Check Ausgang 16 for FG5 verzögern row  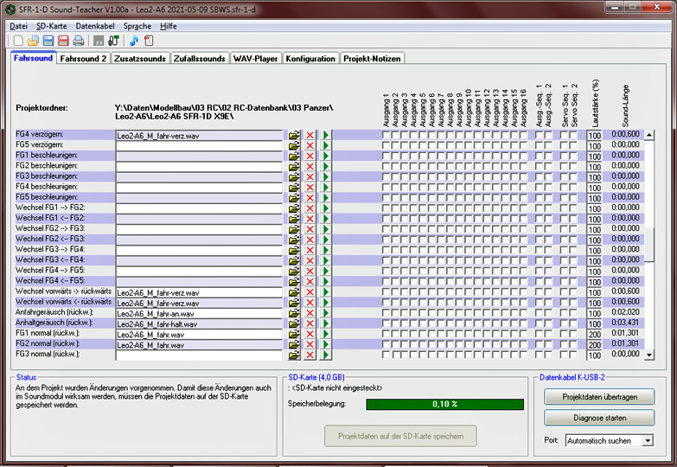(x=523, y=145)
